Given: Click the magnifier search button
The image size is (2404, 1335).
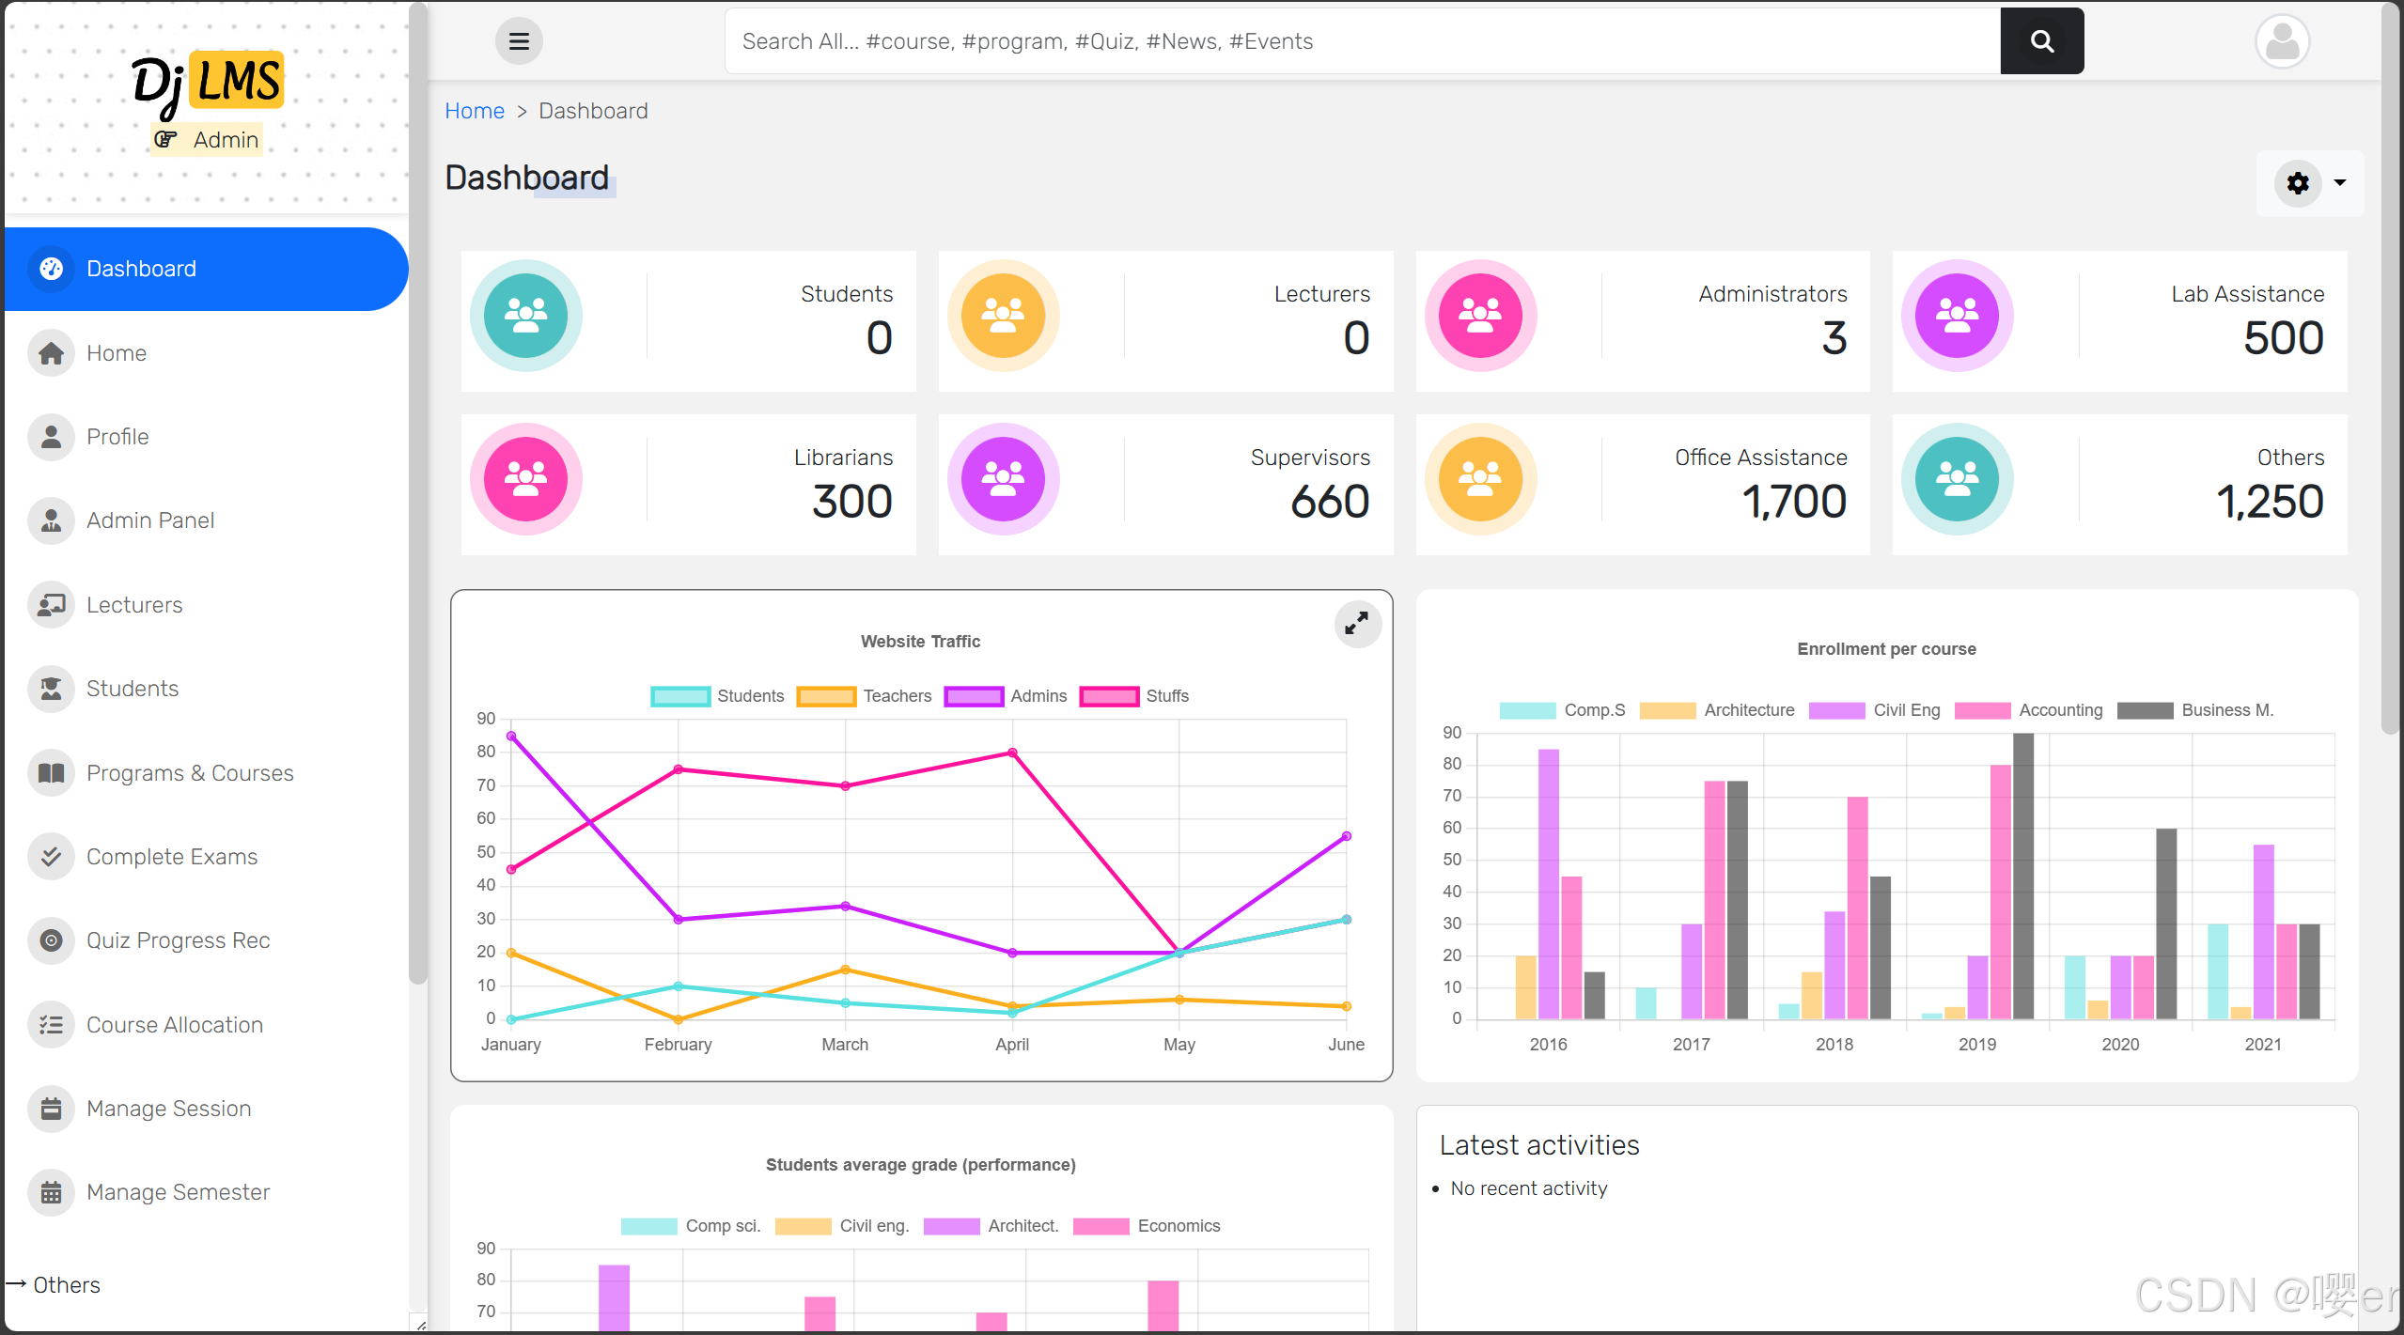Looking at the screenshot, I should coord(2041,41).
